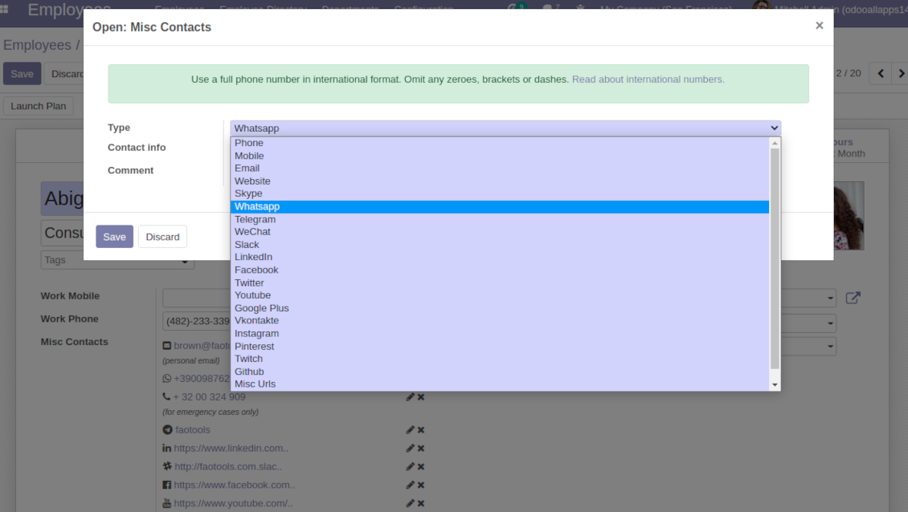The height and width of the screenshot is (512, 908).
Task: Edit the faotools.com.slac contact
Action: pos(410,467)
